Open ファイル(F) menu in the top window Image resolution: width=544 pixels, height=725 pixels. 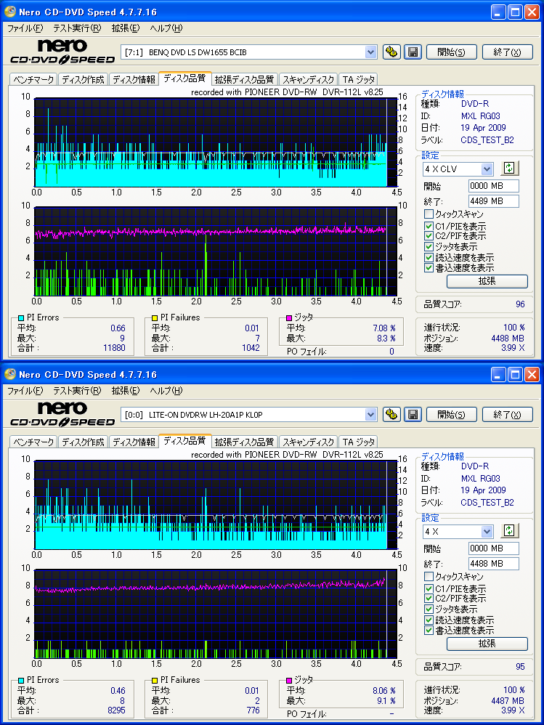pyautogui.click(x=25, y=28)
